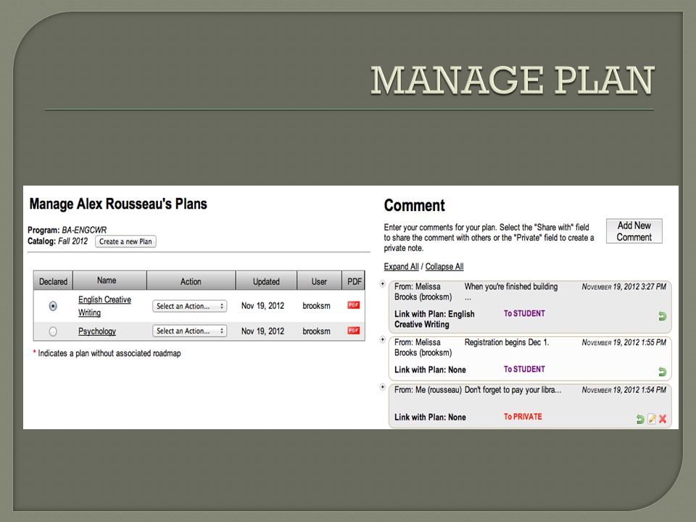Open English Creative Writing plan link
The image size is (696, 522).
104,306
